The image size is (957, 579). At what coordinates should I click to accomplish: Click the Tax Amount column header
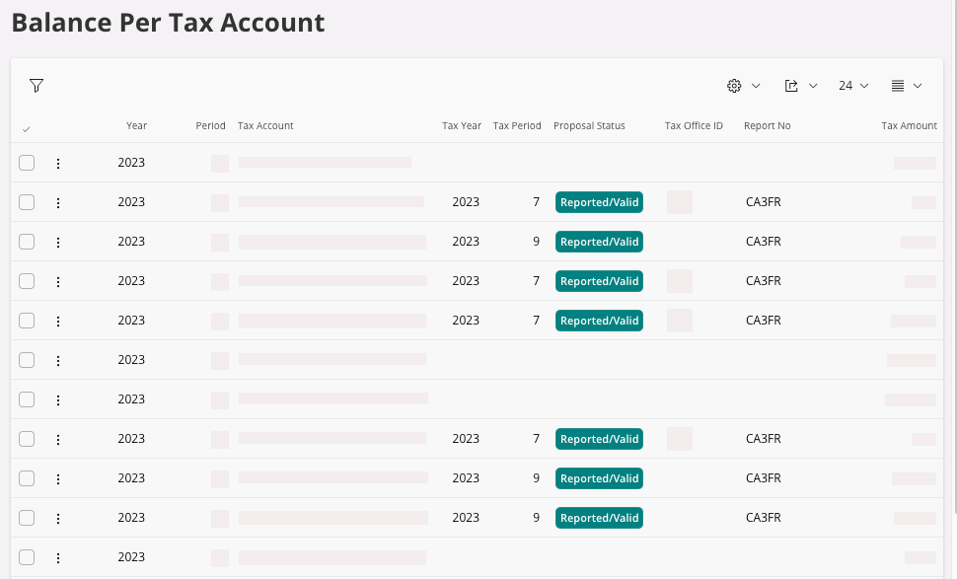[909, 126]
